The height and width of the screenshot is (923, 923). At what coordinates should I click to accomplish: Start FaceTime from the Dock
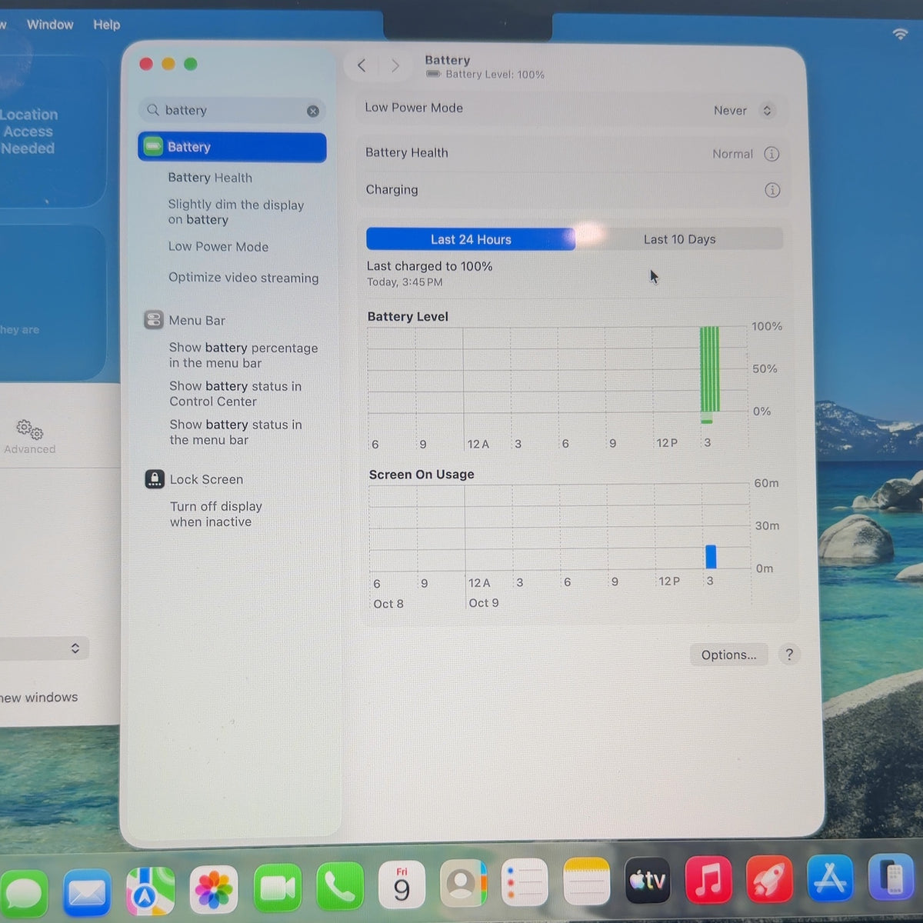277,888
